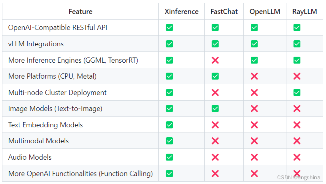Viewport: 326px width, 184px height.
Task: Click the RayLLM check for OpenAI-Compatible RESTful API
Action: pyautogui.click(x=297, y=28)
